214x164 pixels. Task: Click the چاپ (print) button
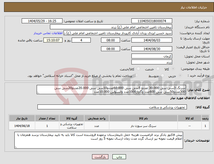[119, 157]
